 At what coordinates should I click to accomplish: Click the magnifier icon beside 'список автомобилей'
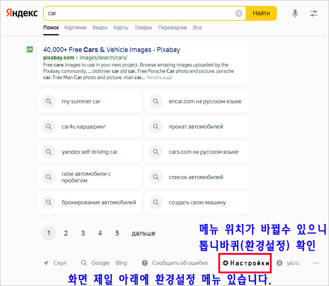[156, 177]
